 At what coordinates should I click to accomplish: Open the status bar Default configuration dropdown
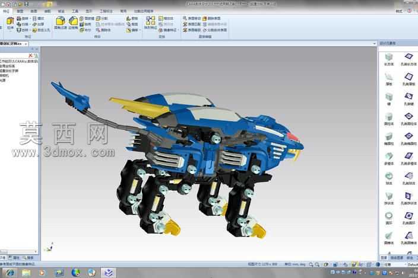[413, 264]
